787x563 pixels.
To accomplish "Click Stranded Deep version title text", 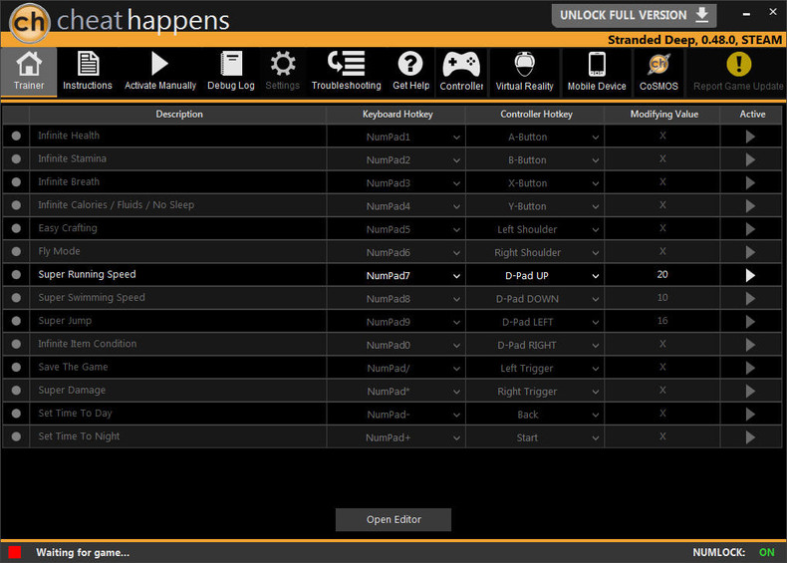I will (694, 40).
